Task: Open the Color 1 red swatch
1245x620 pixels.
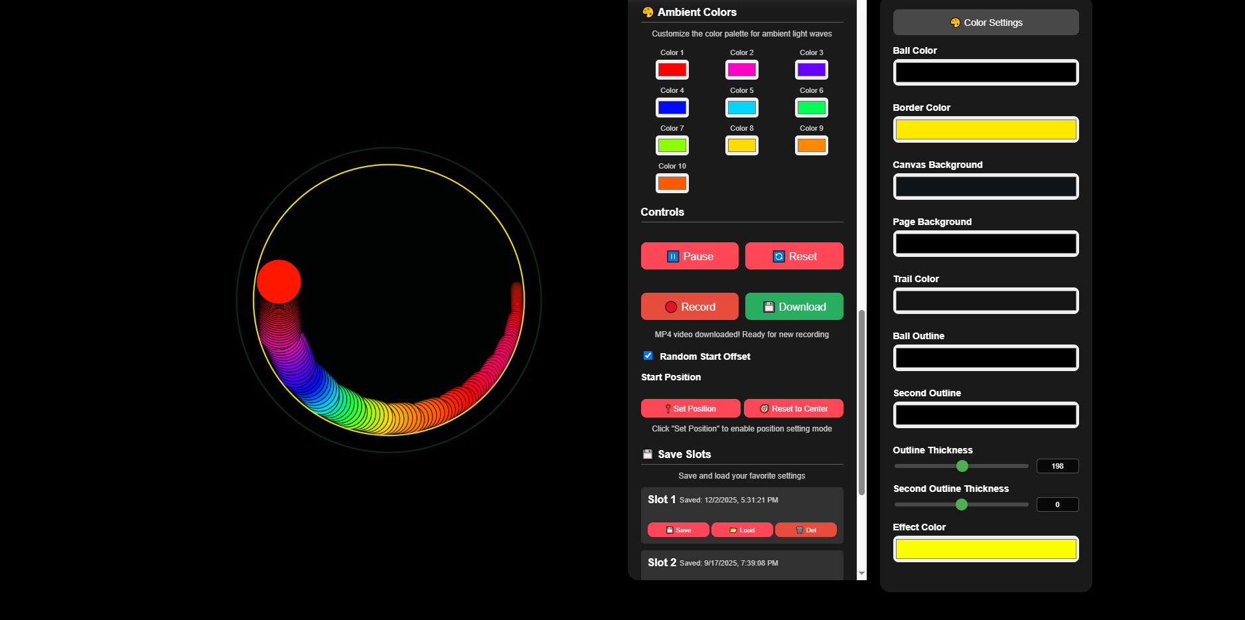Action: tap(672, 70)
